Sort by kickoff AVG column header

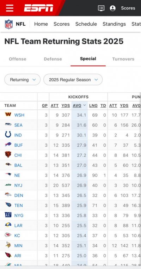click(x=77, y=105)
